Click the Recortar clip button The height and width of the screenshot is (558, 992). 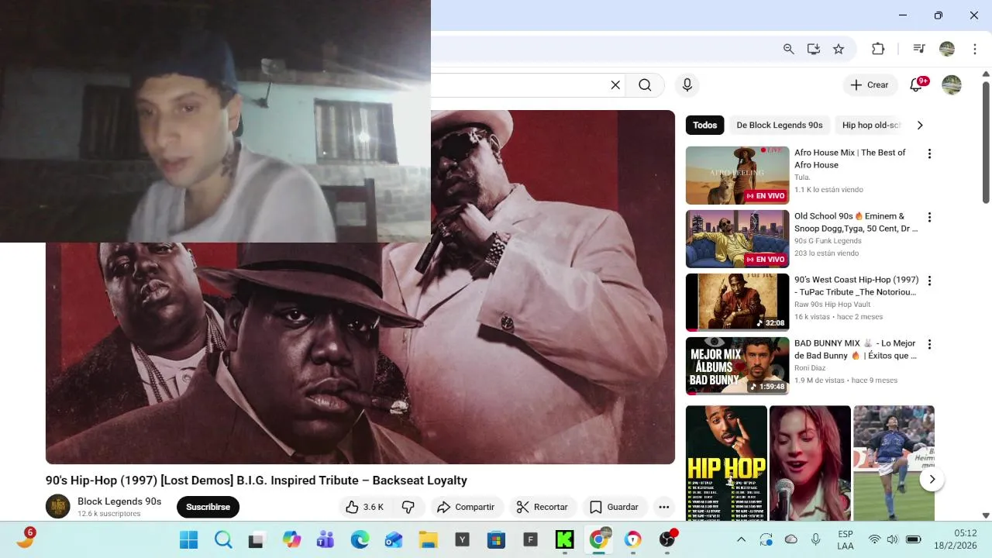pyautogui.click(x=542, y=507)
